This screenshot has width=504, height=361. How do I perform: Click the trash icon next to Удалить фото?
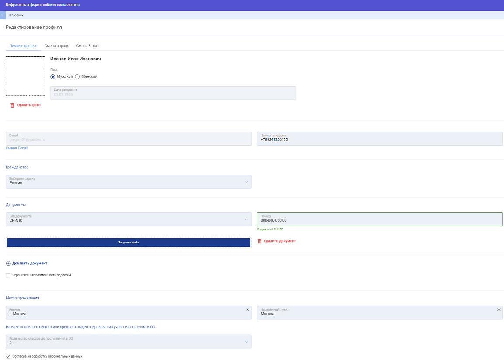(x=12, y=105)
